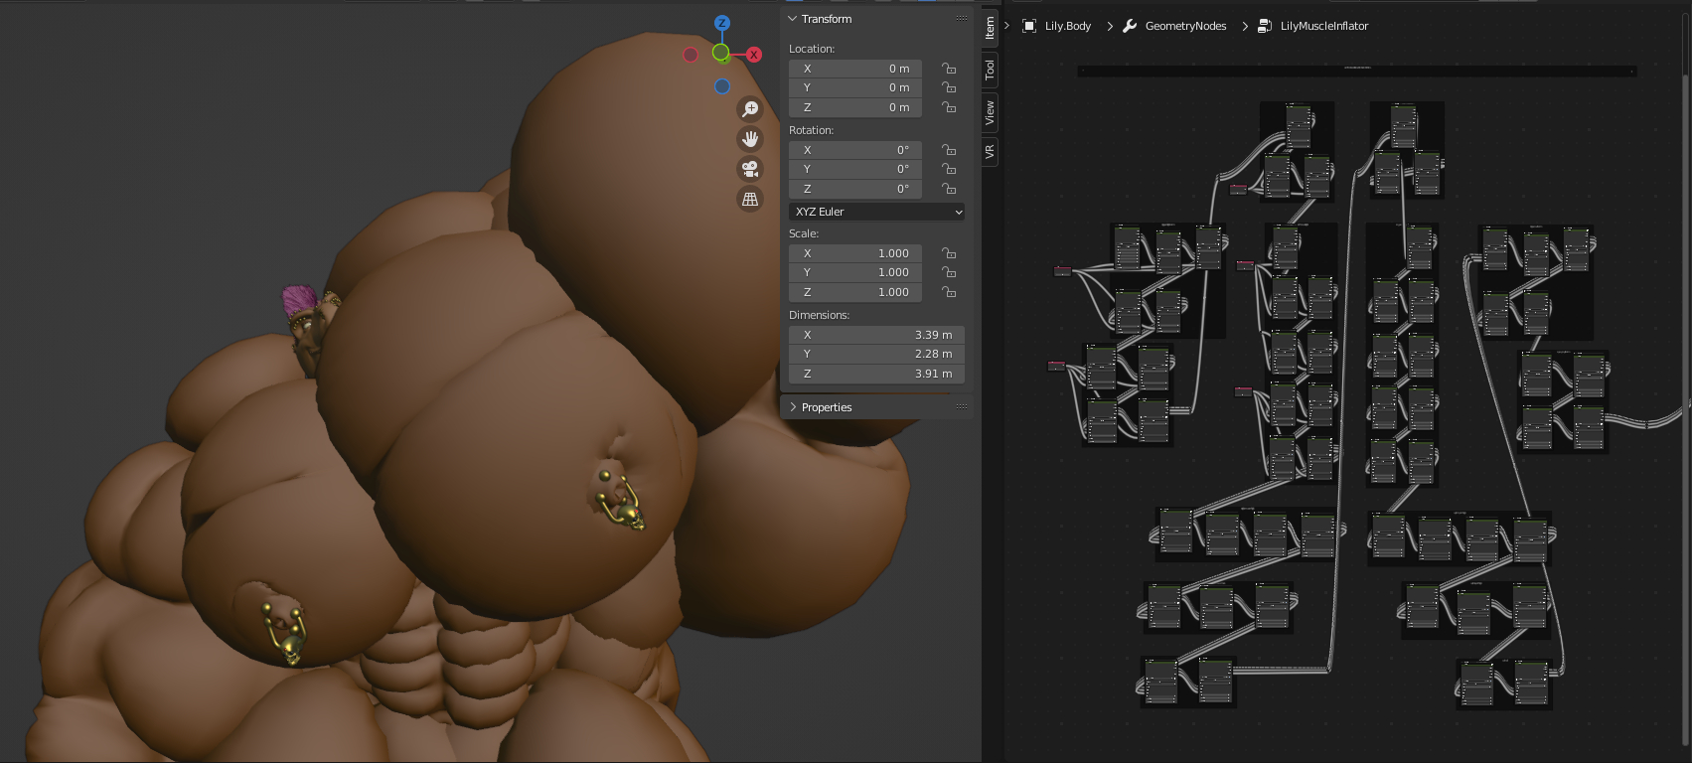This screenshot has height=763, width=1692.
Task: Click the blue Z axis gizmo ball
Action: coord(722,23)
